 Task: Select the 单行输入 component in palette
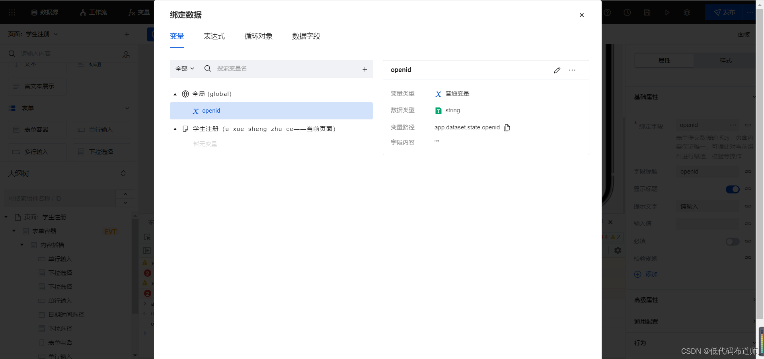pyautogui.click(x=102, y=130)
